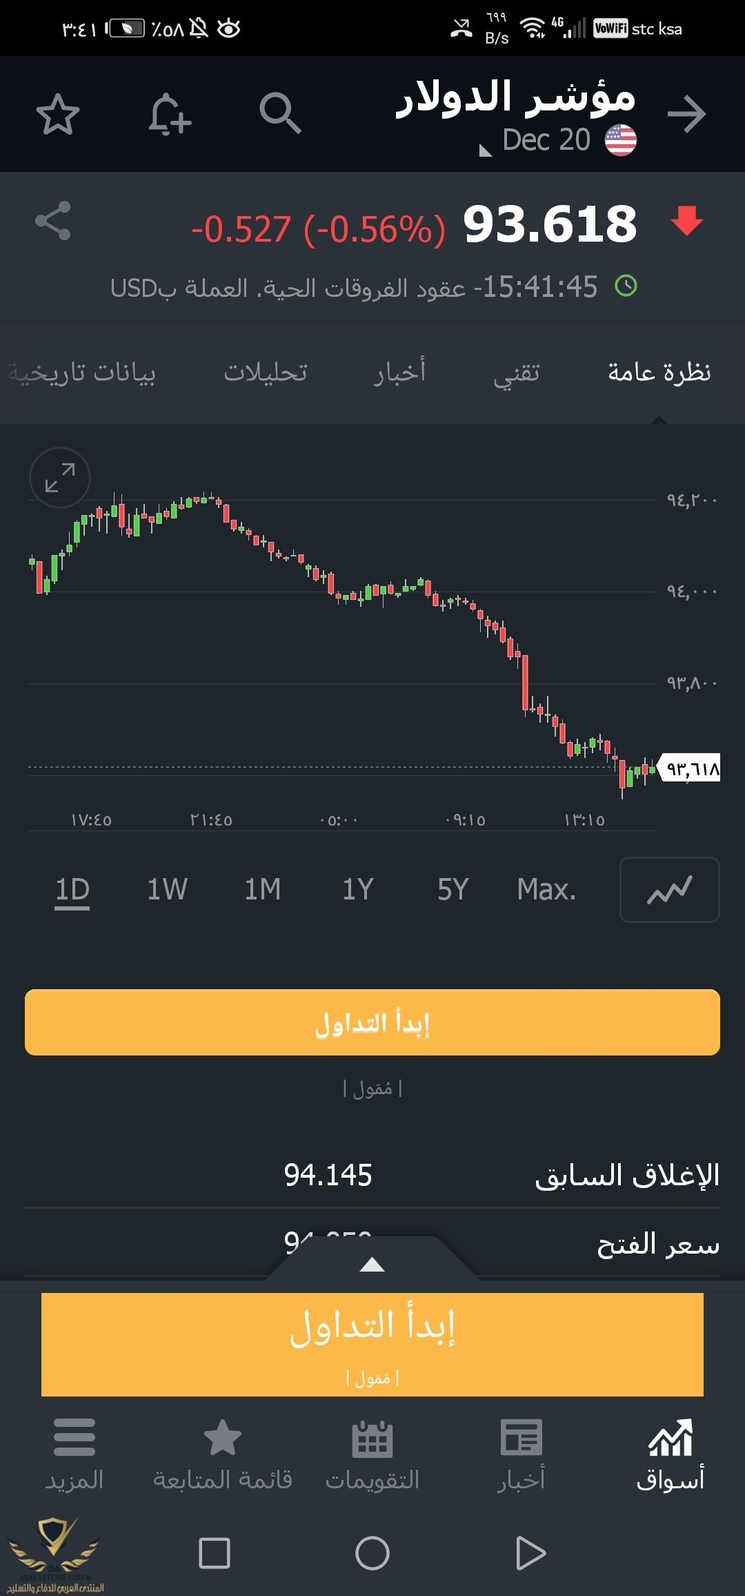Select the 1M chart range
This screenshot has width=745, height=1596.
coord(263,889)
